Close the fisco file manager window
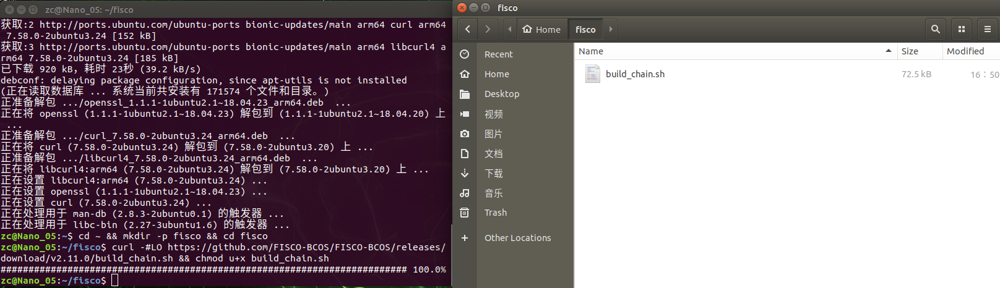The image size is (1000, 288). pyautogui.click(x=462, y=7)
